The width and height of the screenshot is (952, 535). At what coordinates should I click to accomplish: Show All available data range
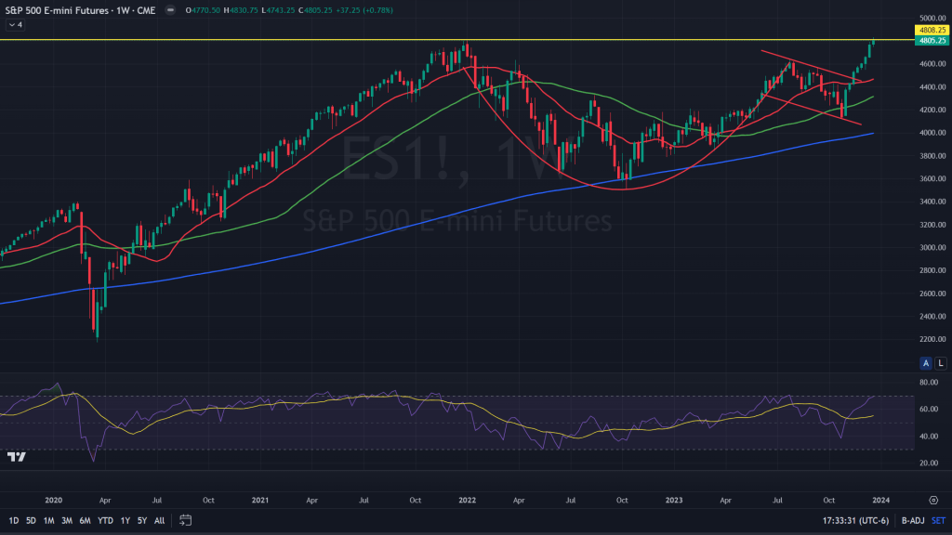pyautogui.click(x=159, y=520)
